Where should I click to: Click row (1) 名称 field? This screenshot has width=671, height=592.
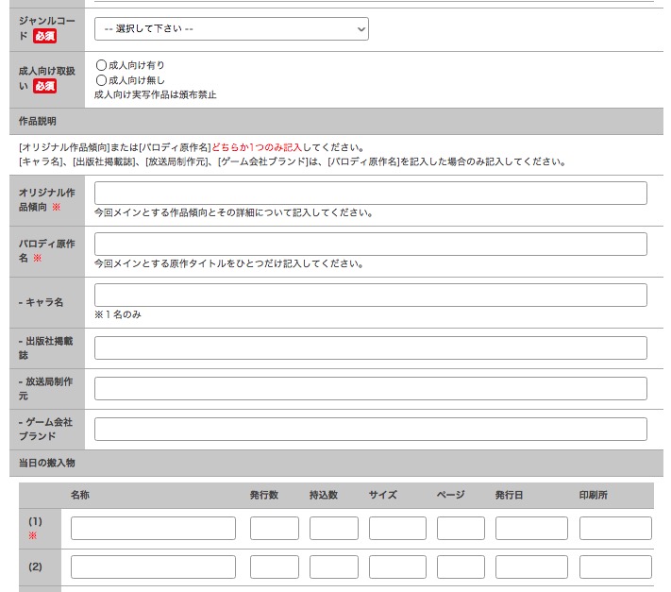pyautogui.click(x=153, y=528)
